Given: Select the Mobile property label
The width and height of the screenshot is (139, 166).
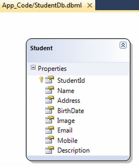Looking at the screenshot, I should click(67, 140).
